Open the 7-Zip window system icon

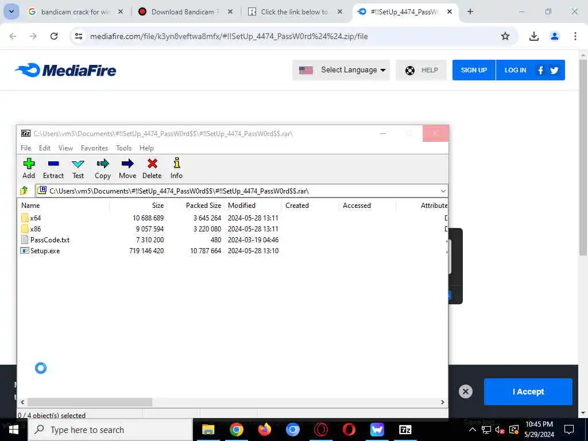25,133
